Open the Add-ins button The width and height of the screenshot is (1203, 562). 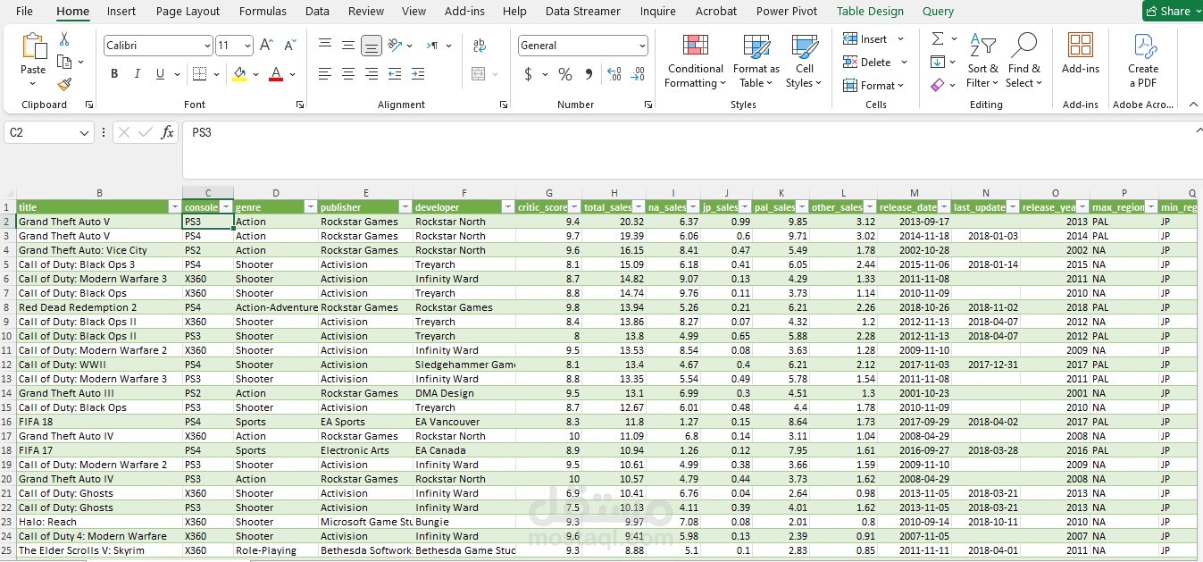click(1081, 54)
